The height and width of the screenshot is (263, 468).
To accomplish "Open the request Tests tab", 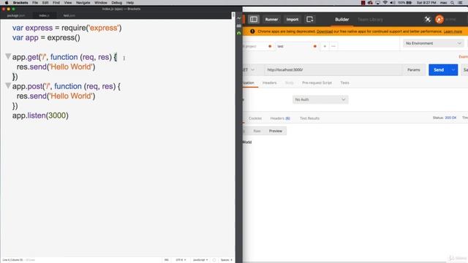I will point(344,83).
